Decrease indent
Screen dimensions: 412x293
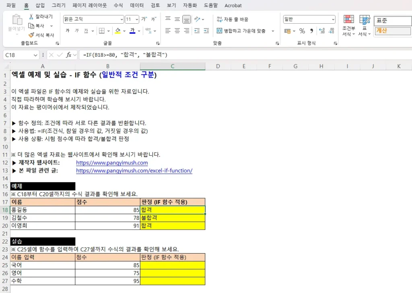tap(197, 31)
